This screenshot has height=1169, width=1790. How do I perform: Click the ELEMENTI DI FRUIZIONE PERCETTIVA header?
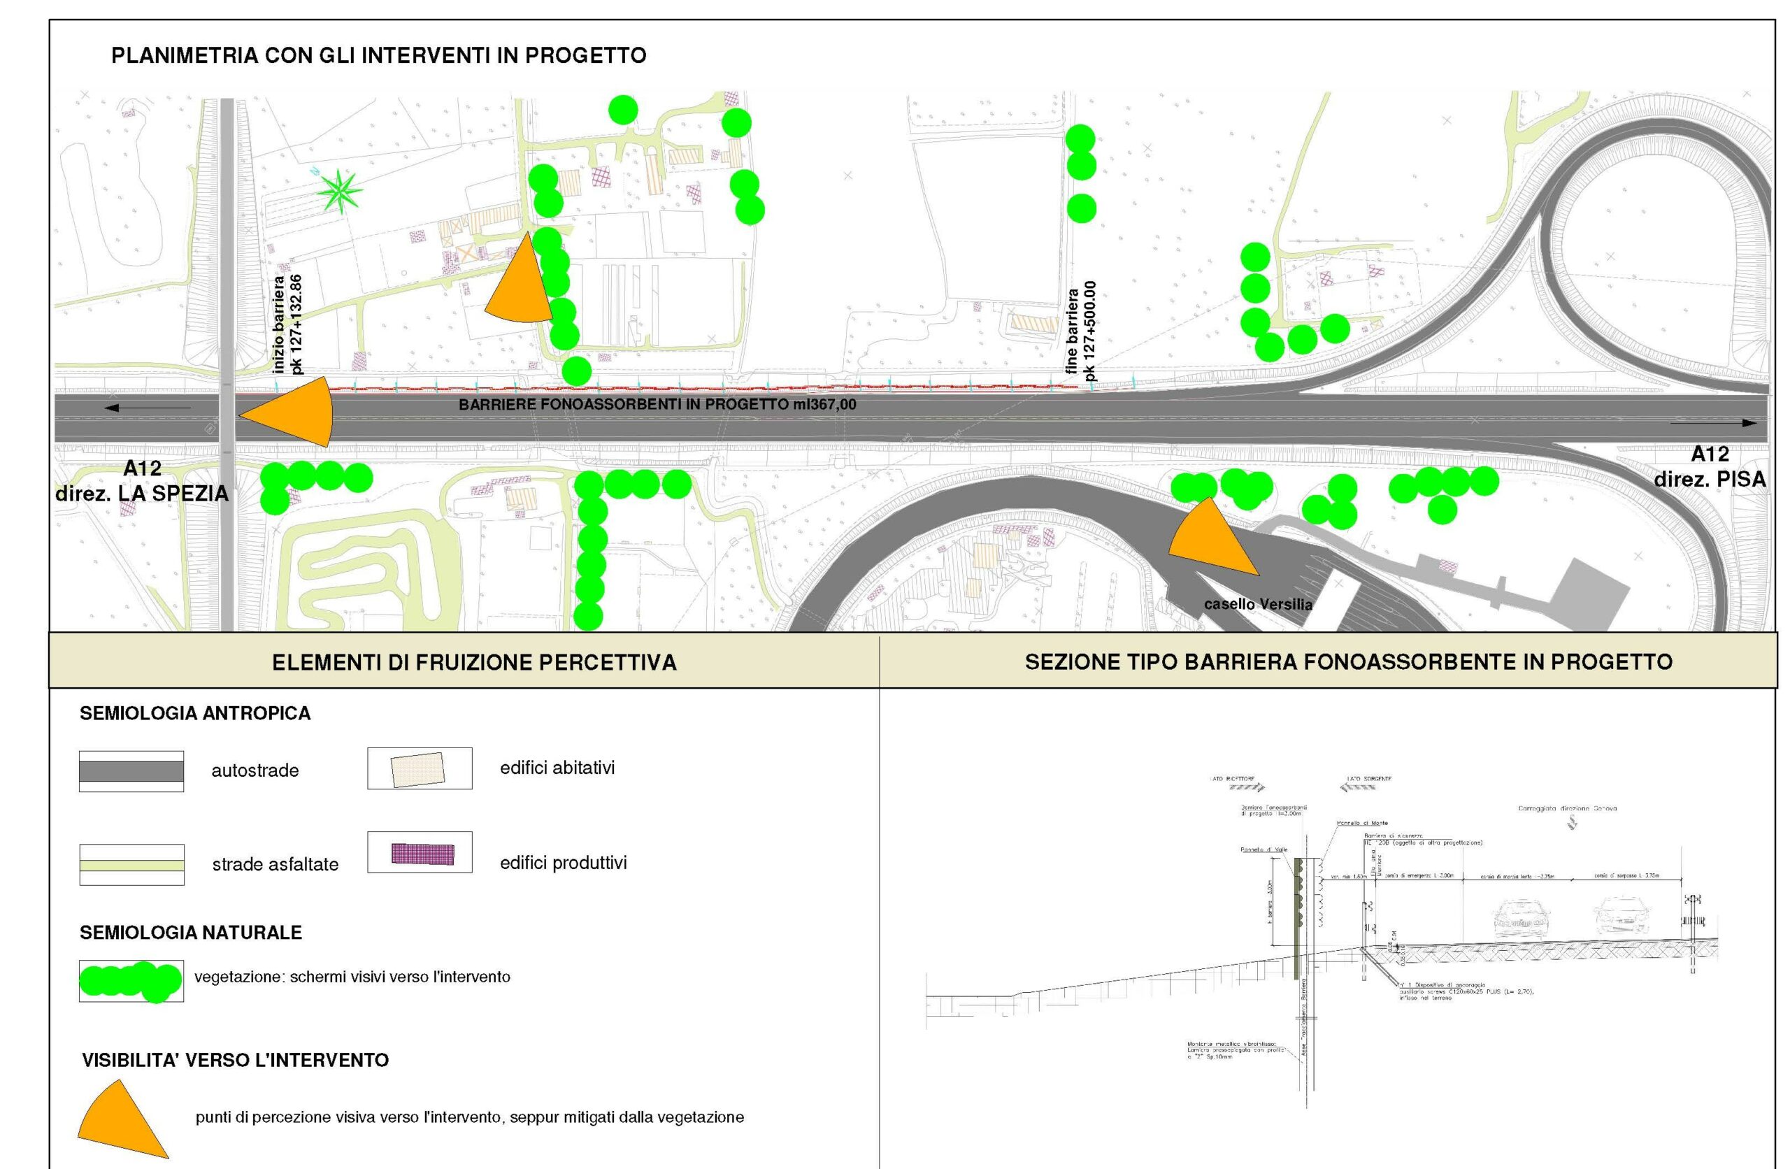(x=474, y=663)
